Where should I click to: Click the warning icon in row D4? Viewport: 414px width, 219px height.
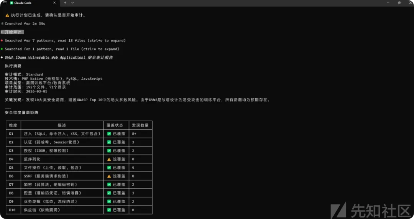109,159
